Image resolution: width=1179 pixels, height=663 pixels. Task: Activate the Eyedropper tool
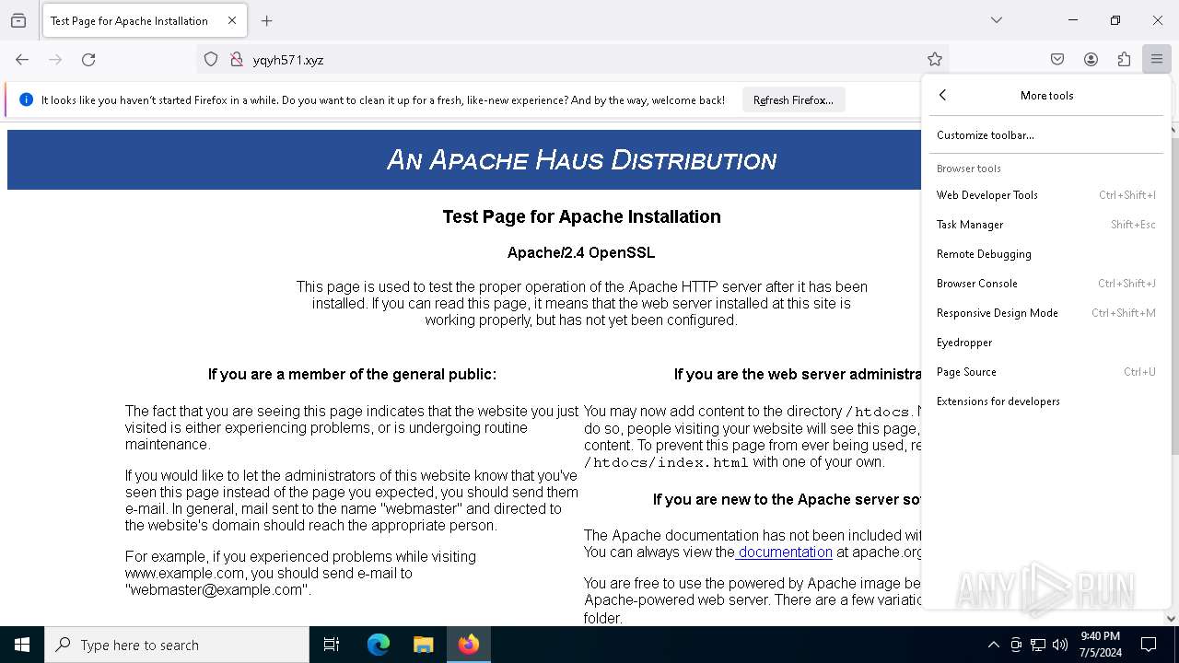tap(1046, 342)
